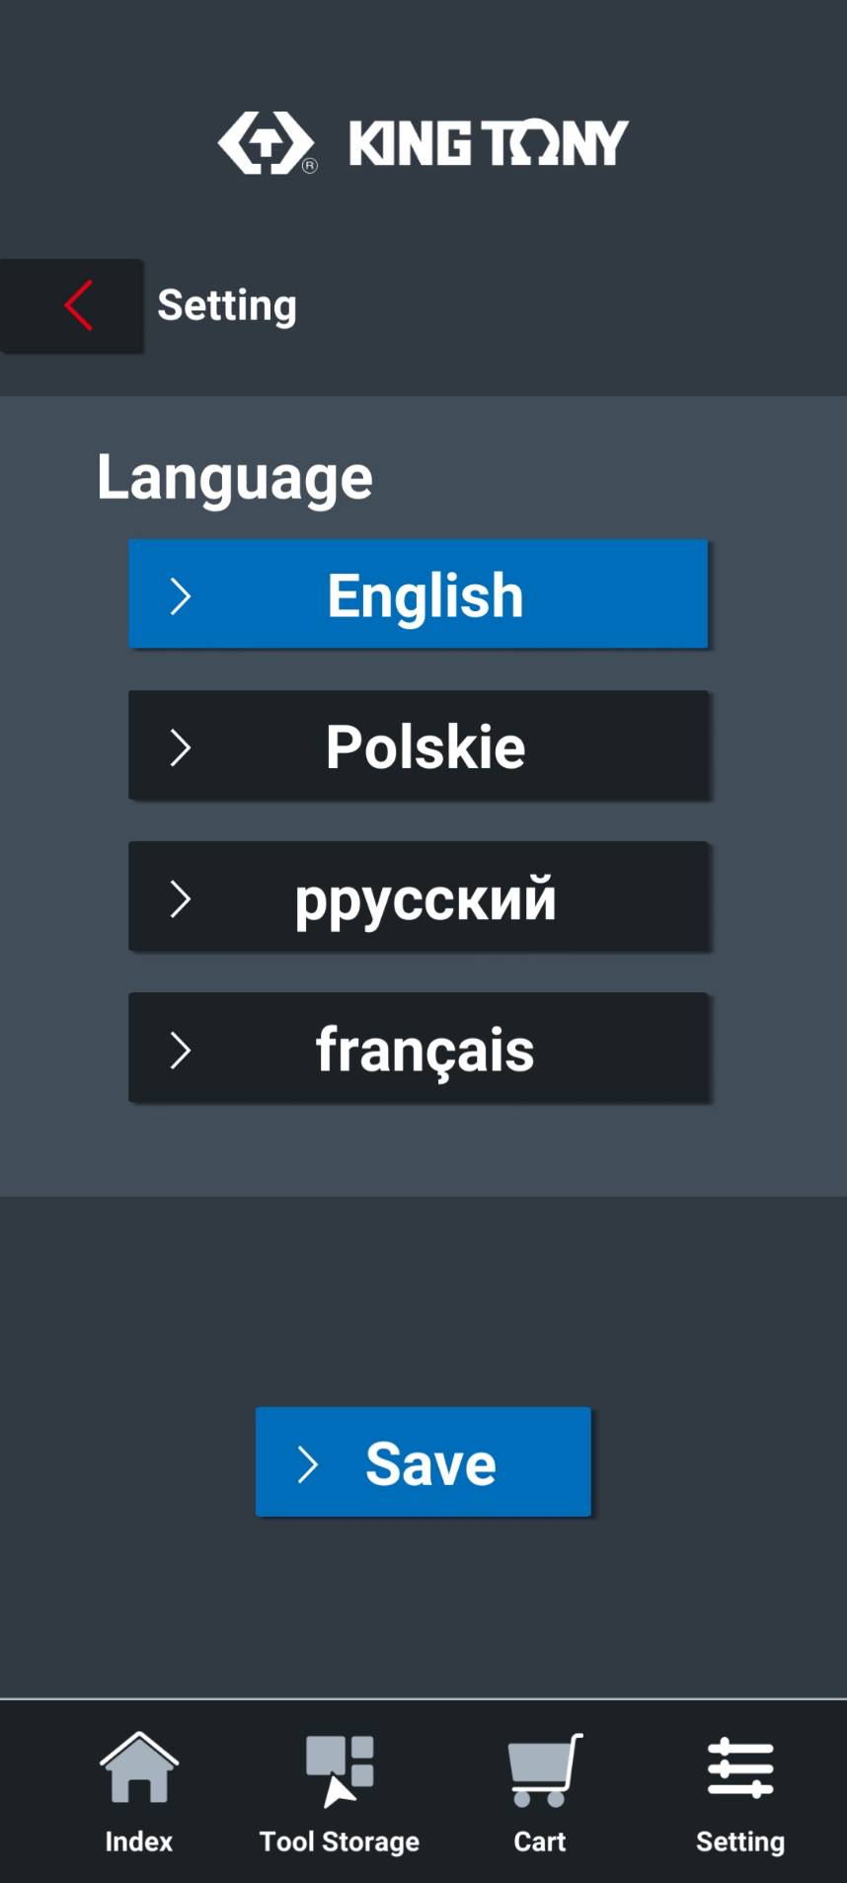Open the shopping Cart icon
Screen dimensions: 847x1883
pos(543,1769)
